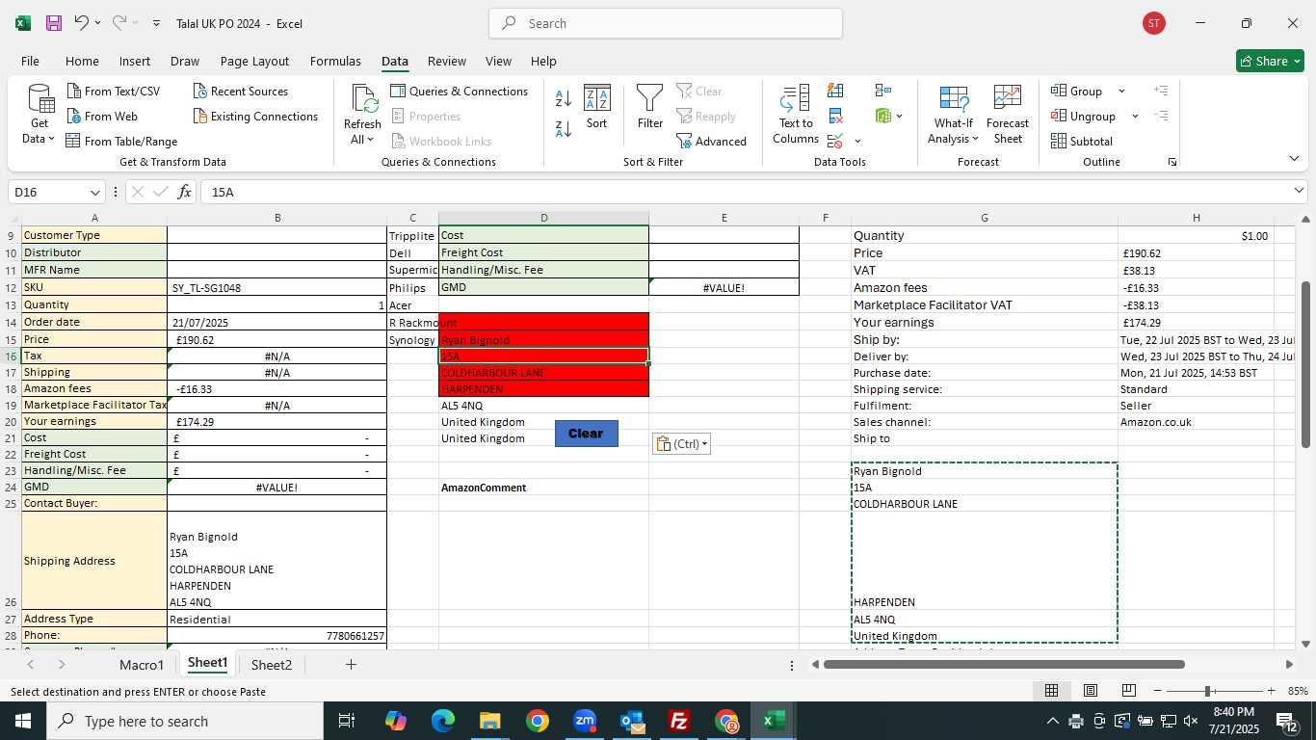Open the Name Box dropdown
The width and height of the screenshot is (1316, 740).
point(94,192)
